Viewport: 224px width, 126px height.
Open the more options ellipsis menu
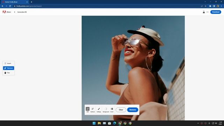(x=208, y=12)
